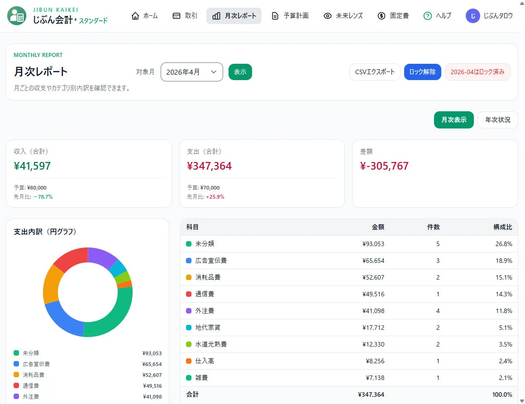Click the 件数 column header
This screenshot has height=404, width=525.
tap(433, 227)
